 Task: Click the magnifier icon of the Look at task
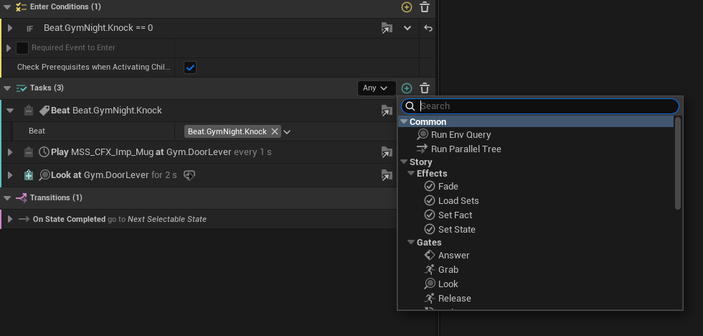[x=44, y=175]
